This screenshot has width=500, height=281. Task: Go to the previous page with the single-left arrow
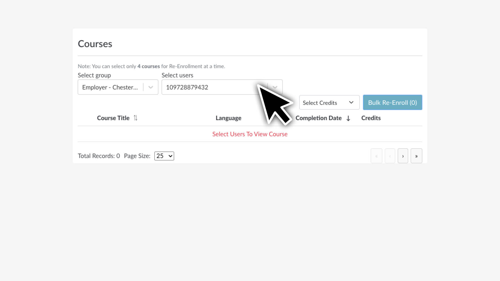pos(390,156)
